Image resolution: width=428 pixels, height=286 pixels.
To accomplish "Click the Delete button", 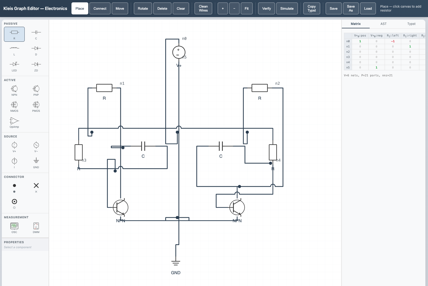I will click(162, 8).
